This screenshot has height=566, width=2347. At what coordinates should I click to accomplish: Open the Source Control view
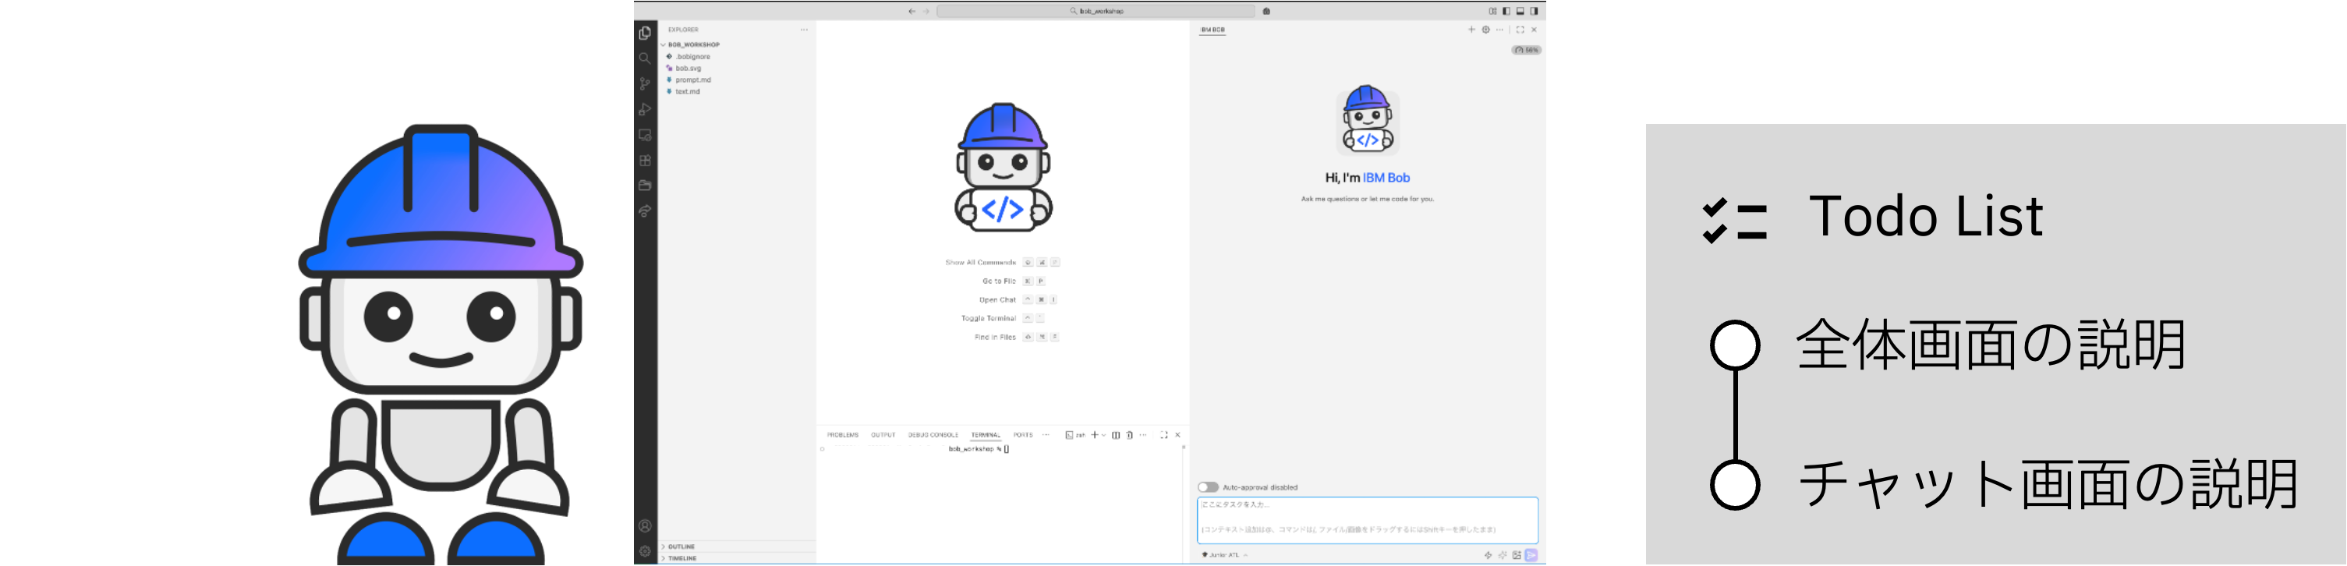645,84
